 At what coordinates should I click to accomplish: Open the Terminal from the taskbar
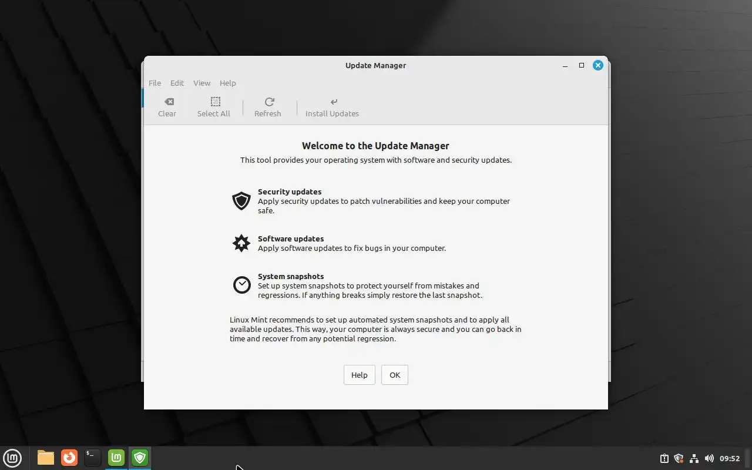click(93, 458)
